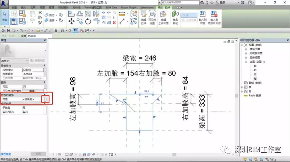
Task: Select the Modify arrow tool
Action: tap(5, 17)
